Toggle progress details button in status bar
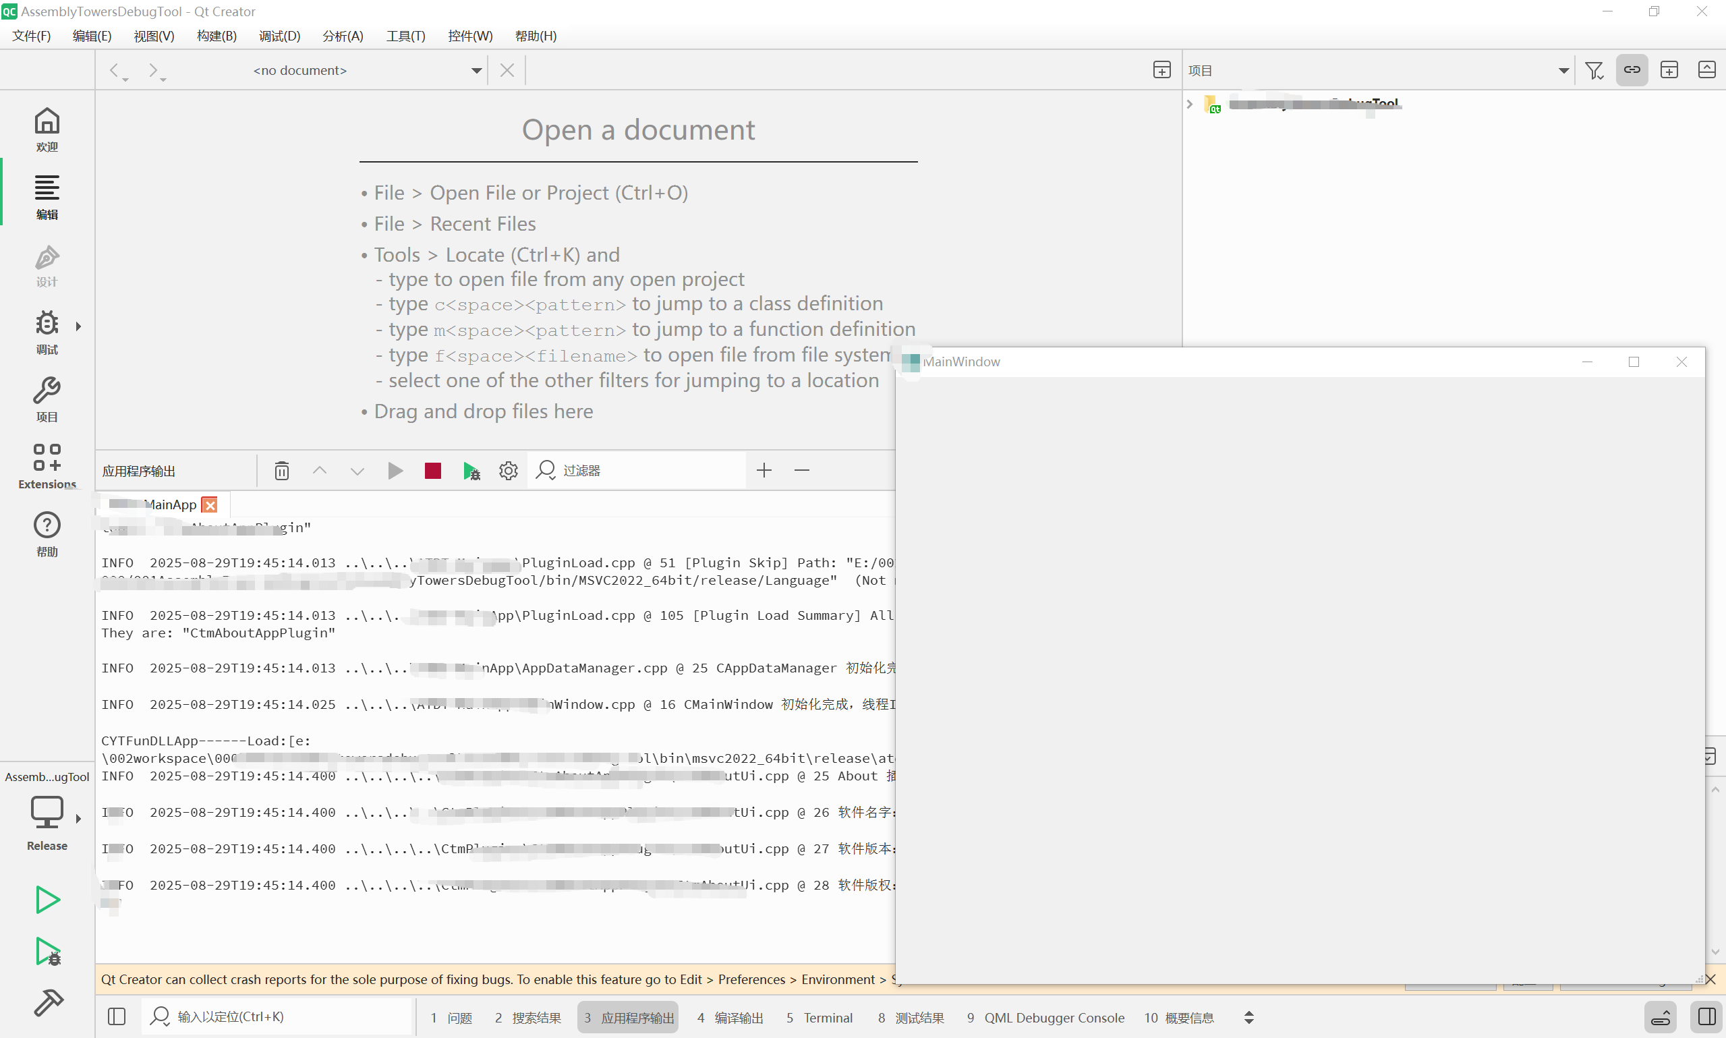 [1661, 1017]
